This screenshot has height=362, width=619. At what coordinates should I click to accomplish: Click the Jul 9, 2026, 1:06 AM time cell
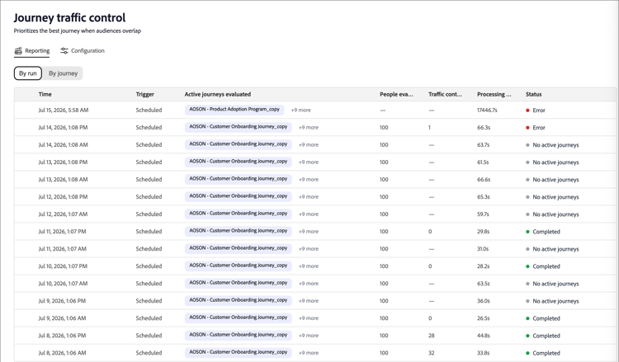tap(62, 318)
